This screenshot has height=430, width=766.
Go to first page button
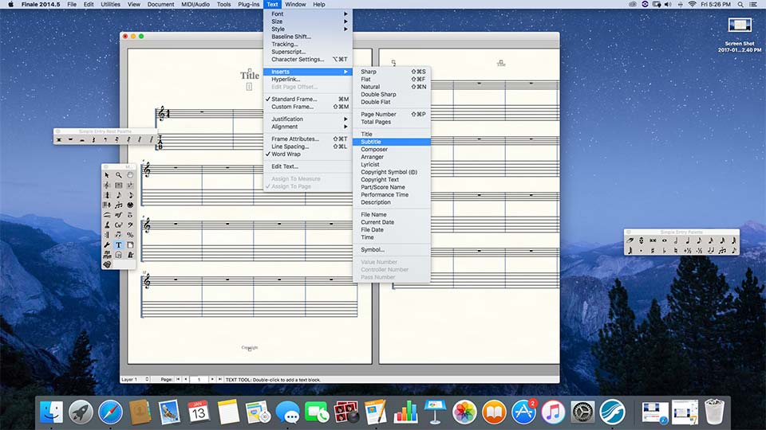coord(178,379)
